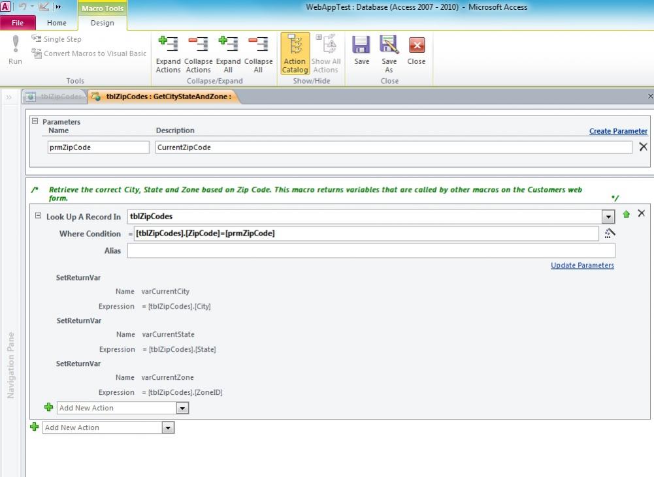Screen dimensions: 654x477
Task: Expand the Navigation Pane shutter bar
Action: pyautogui.click(x=8, y=97)
